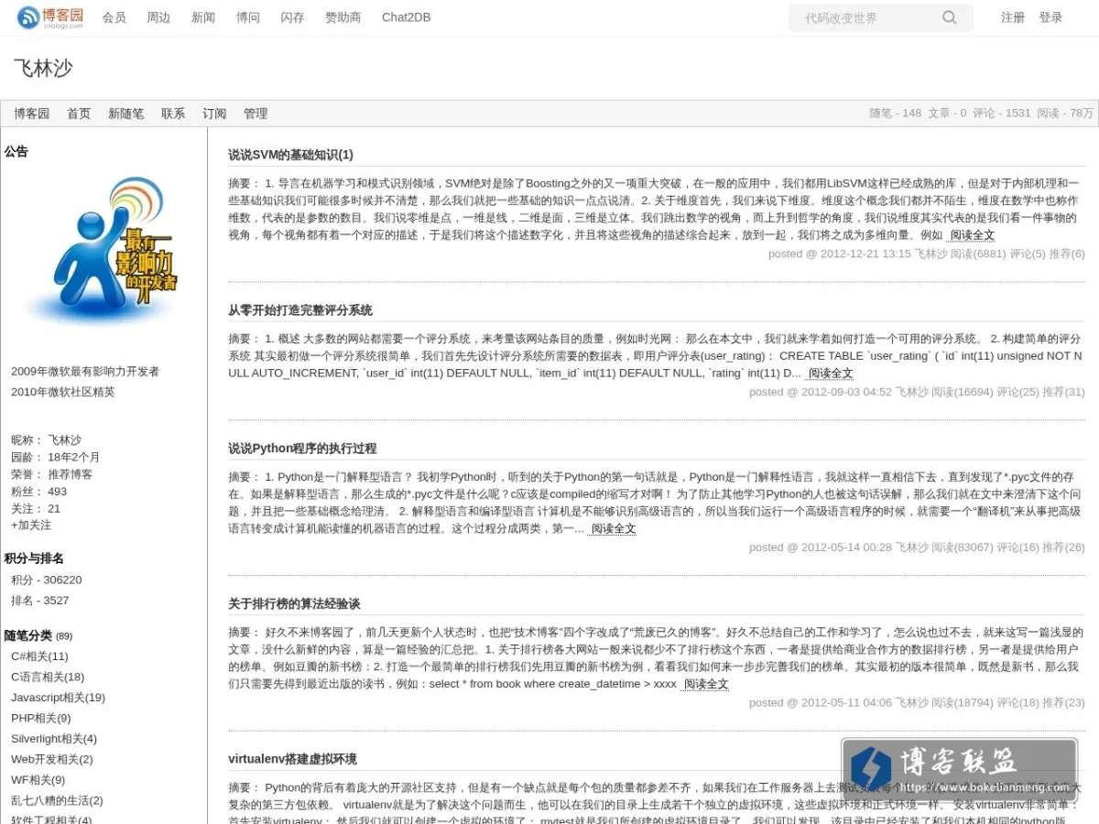Click the 登录 link
1099x824 pixels.
[x=1050, y=17]
